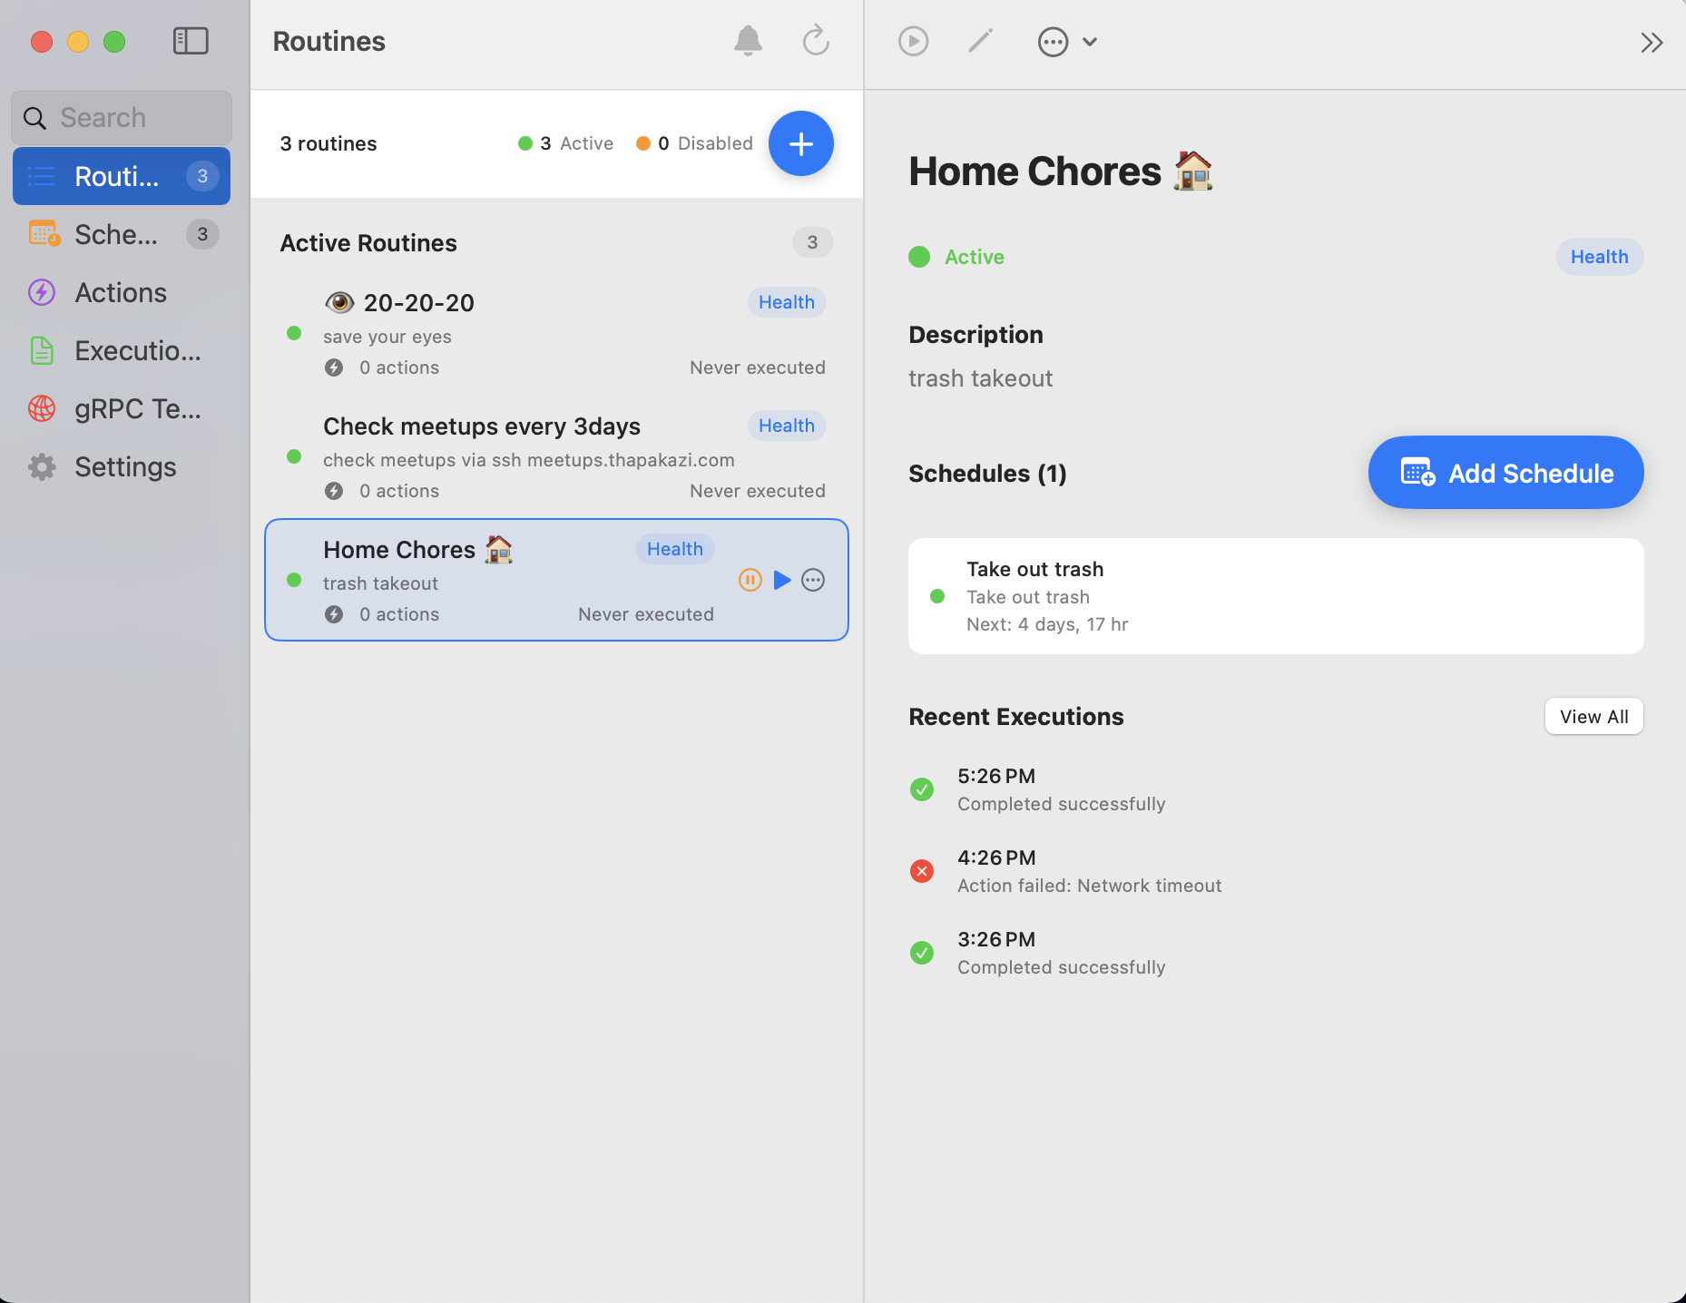Click inside the Search field
The image size is (1686, 1303).
click(121, 117)
